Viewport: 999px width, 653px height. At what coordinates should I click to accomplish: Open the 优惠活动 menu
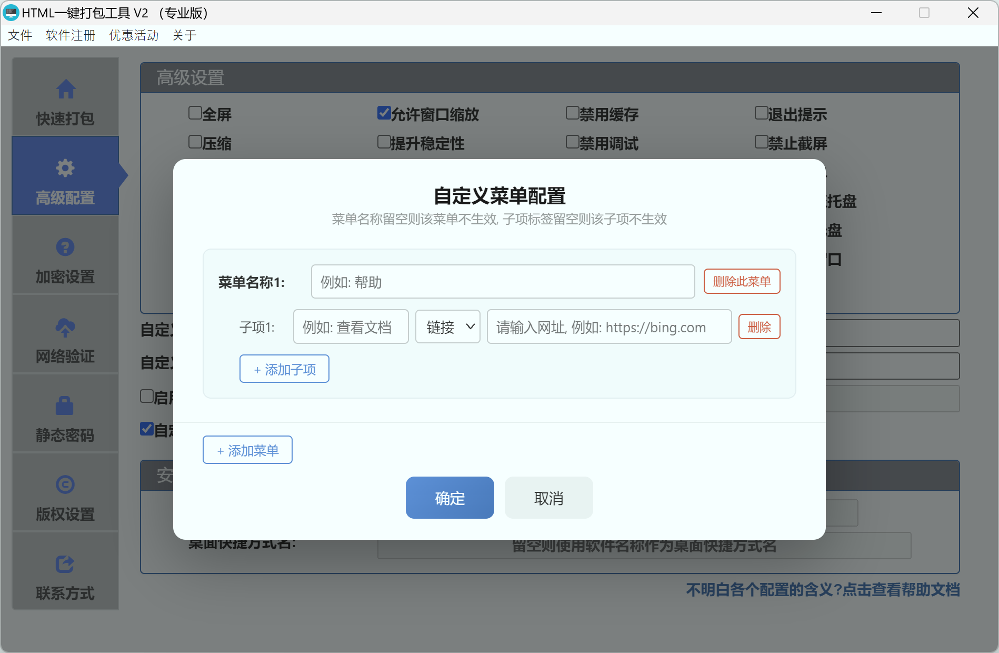click(x=133, y=35)
